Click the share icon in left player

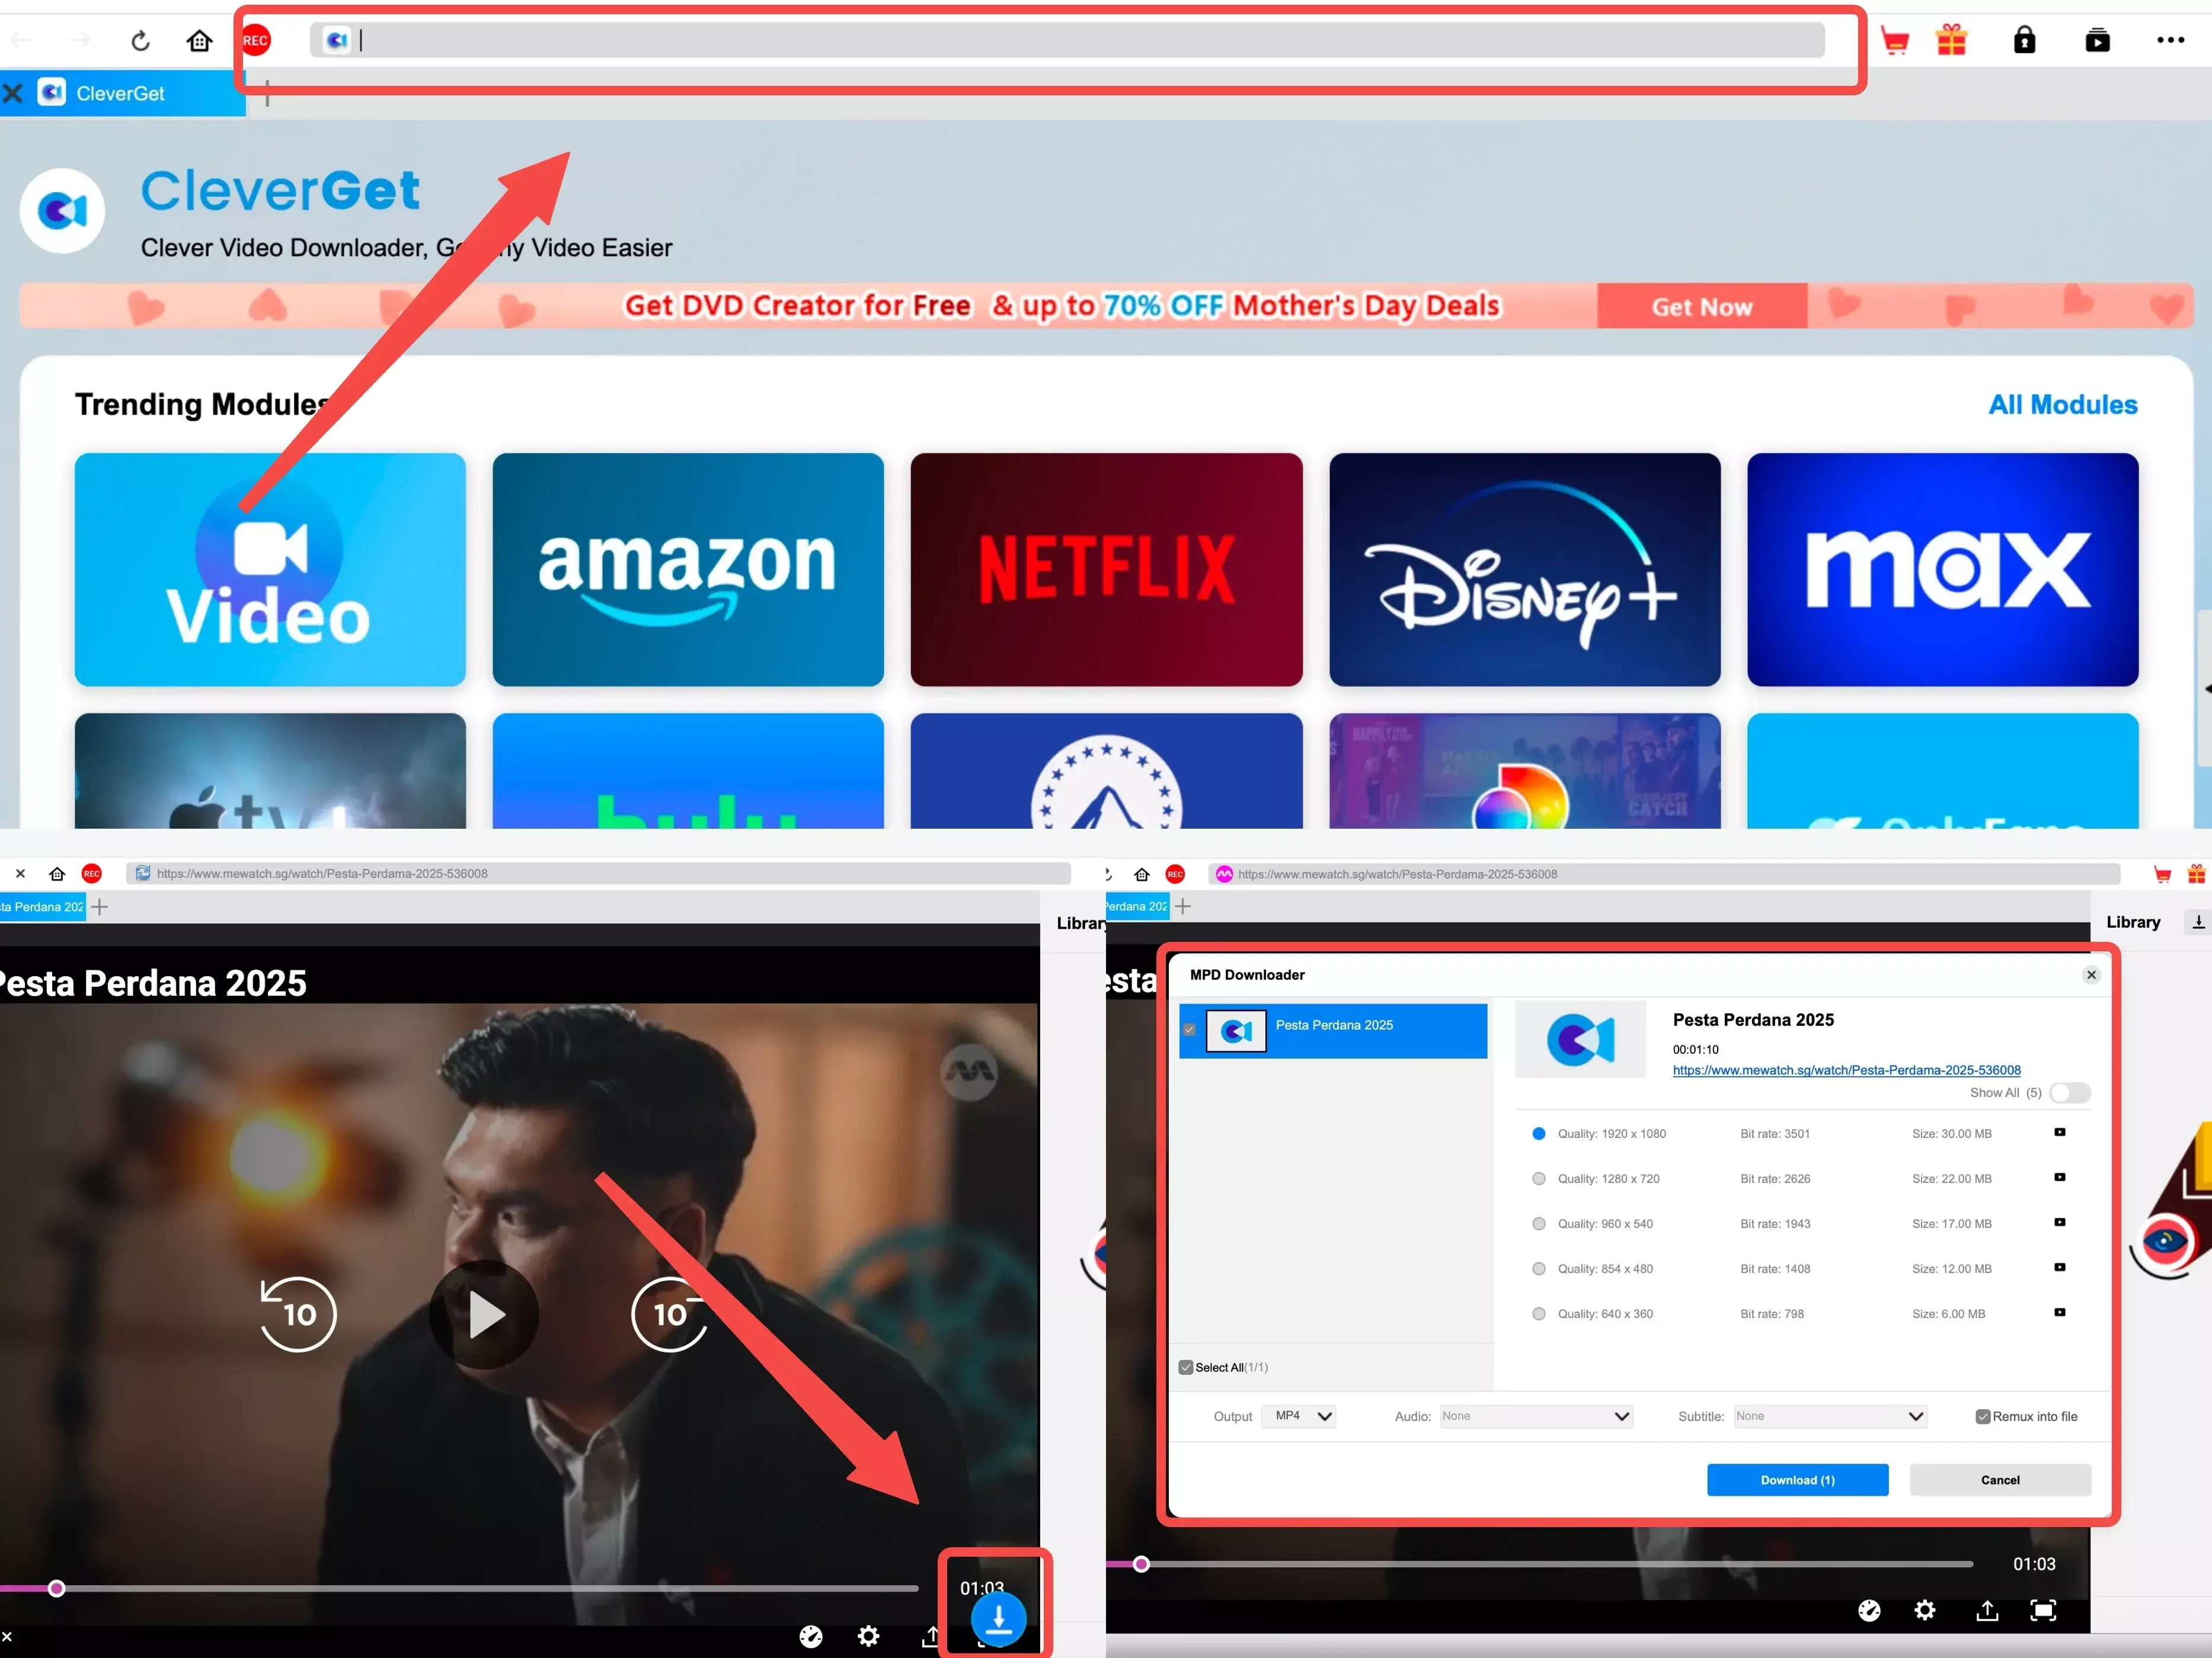coord(930,1636)
